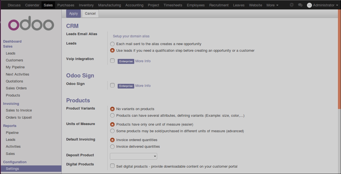Open Leads under Sales in sidebar
Viewport: 341px width, 174px height.
(11, 53)
